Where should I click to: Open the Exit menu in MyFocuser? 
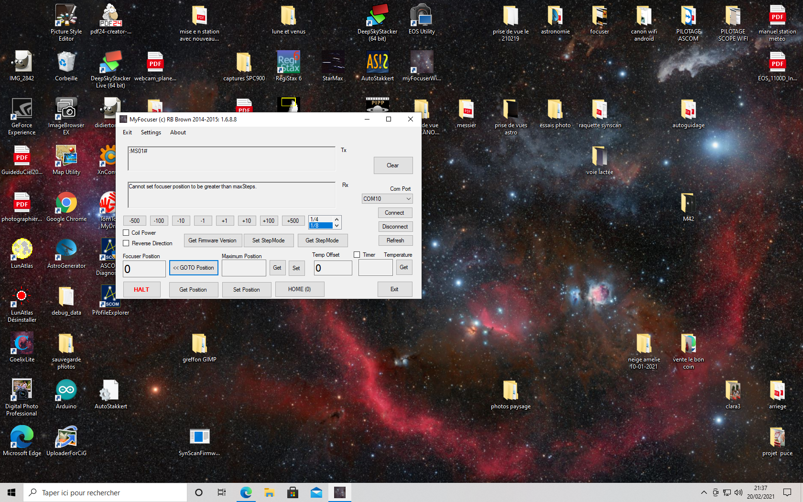click(127, 132)
